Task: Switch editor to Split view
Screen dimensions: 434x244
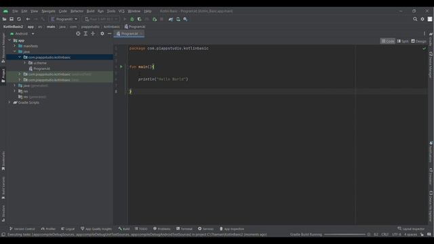Action: (x=403, y=41)
